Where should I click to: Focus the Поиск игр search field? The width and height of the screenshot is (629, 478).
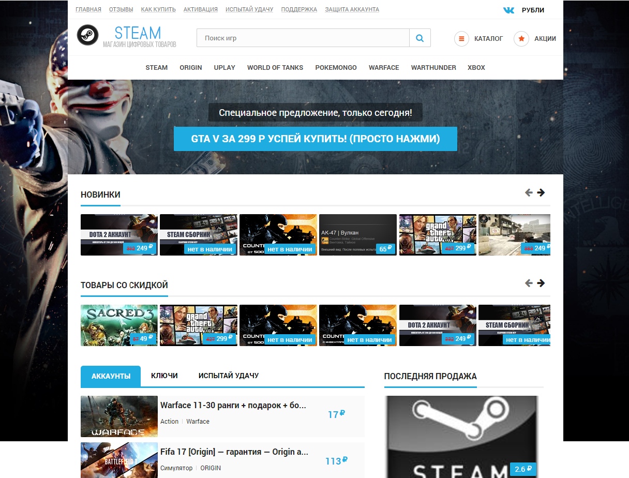(x=303, y=38)
